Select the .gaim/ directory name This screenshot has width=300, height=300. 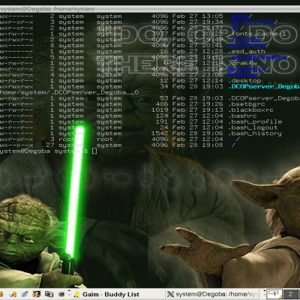tap(240, 16)
